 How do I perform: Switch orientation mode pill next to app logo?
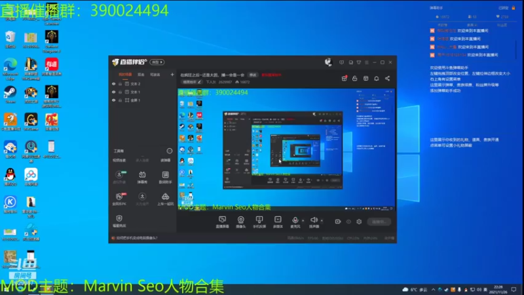click(x=157, y=62)
